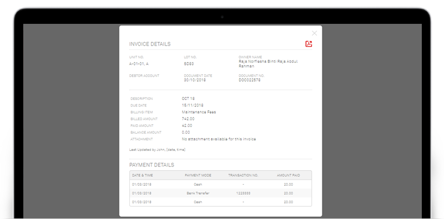Click Last Updated by John text
This screenshot has width=444, height=219.
(x=157, y=150)
